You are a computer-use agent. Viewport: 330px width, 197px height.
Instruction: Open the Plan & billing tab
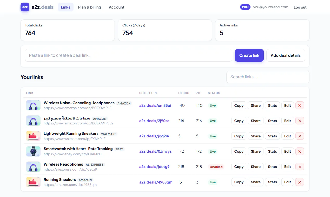[90, 7]
